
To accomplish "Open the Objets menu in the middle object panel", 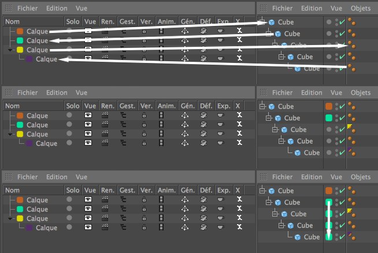I will click(x=361, y=92).
